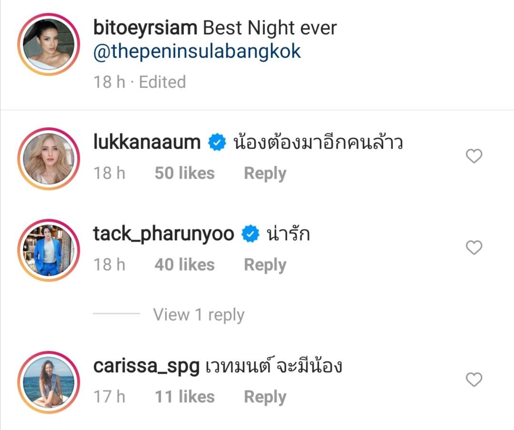Image resolution: width=514 pixels, height=430 pixels.
Task: Open the carissa_spg username
Action: pyautogui.click(x=147, y=366)
